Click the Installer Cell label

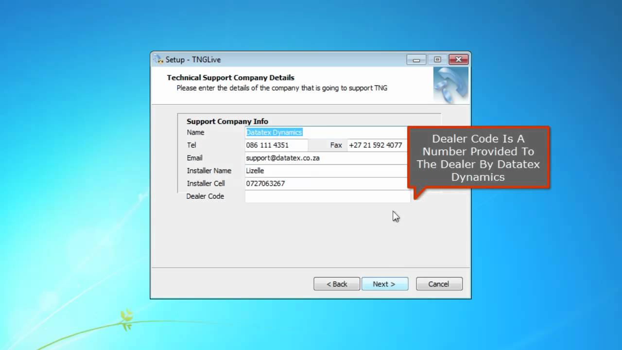(206, 183)
